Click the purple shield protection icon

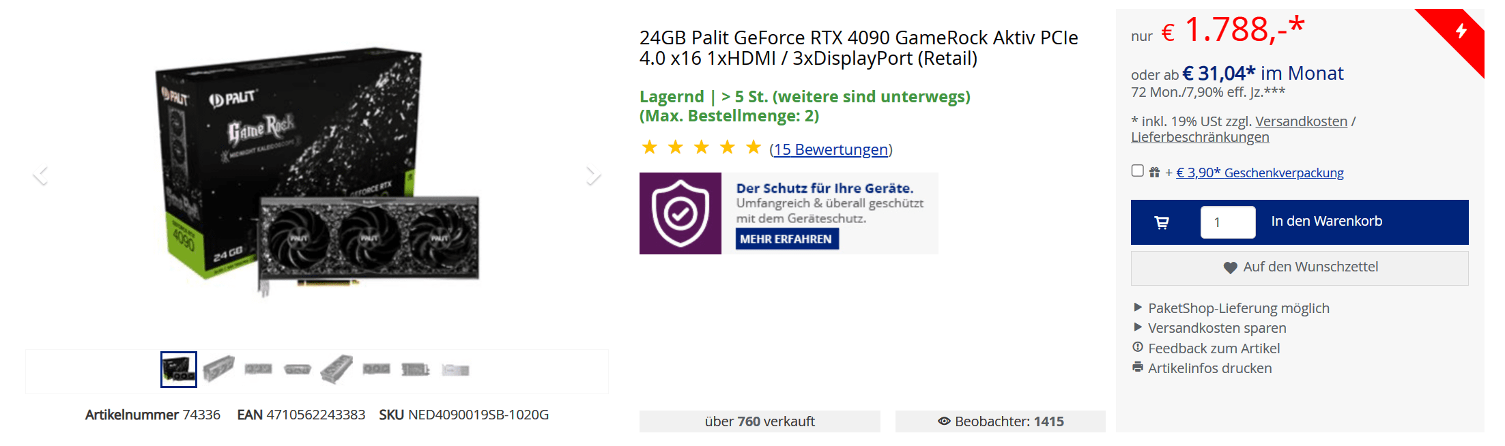pyautogui.click(x=680, y=213)
